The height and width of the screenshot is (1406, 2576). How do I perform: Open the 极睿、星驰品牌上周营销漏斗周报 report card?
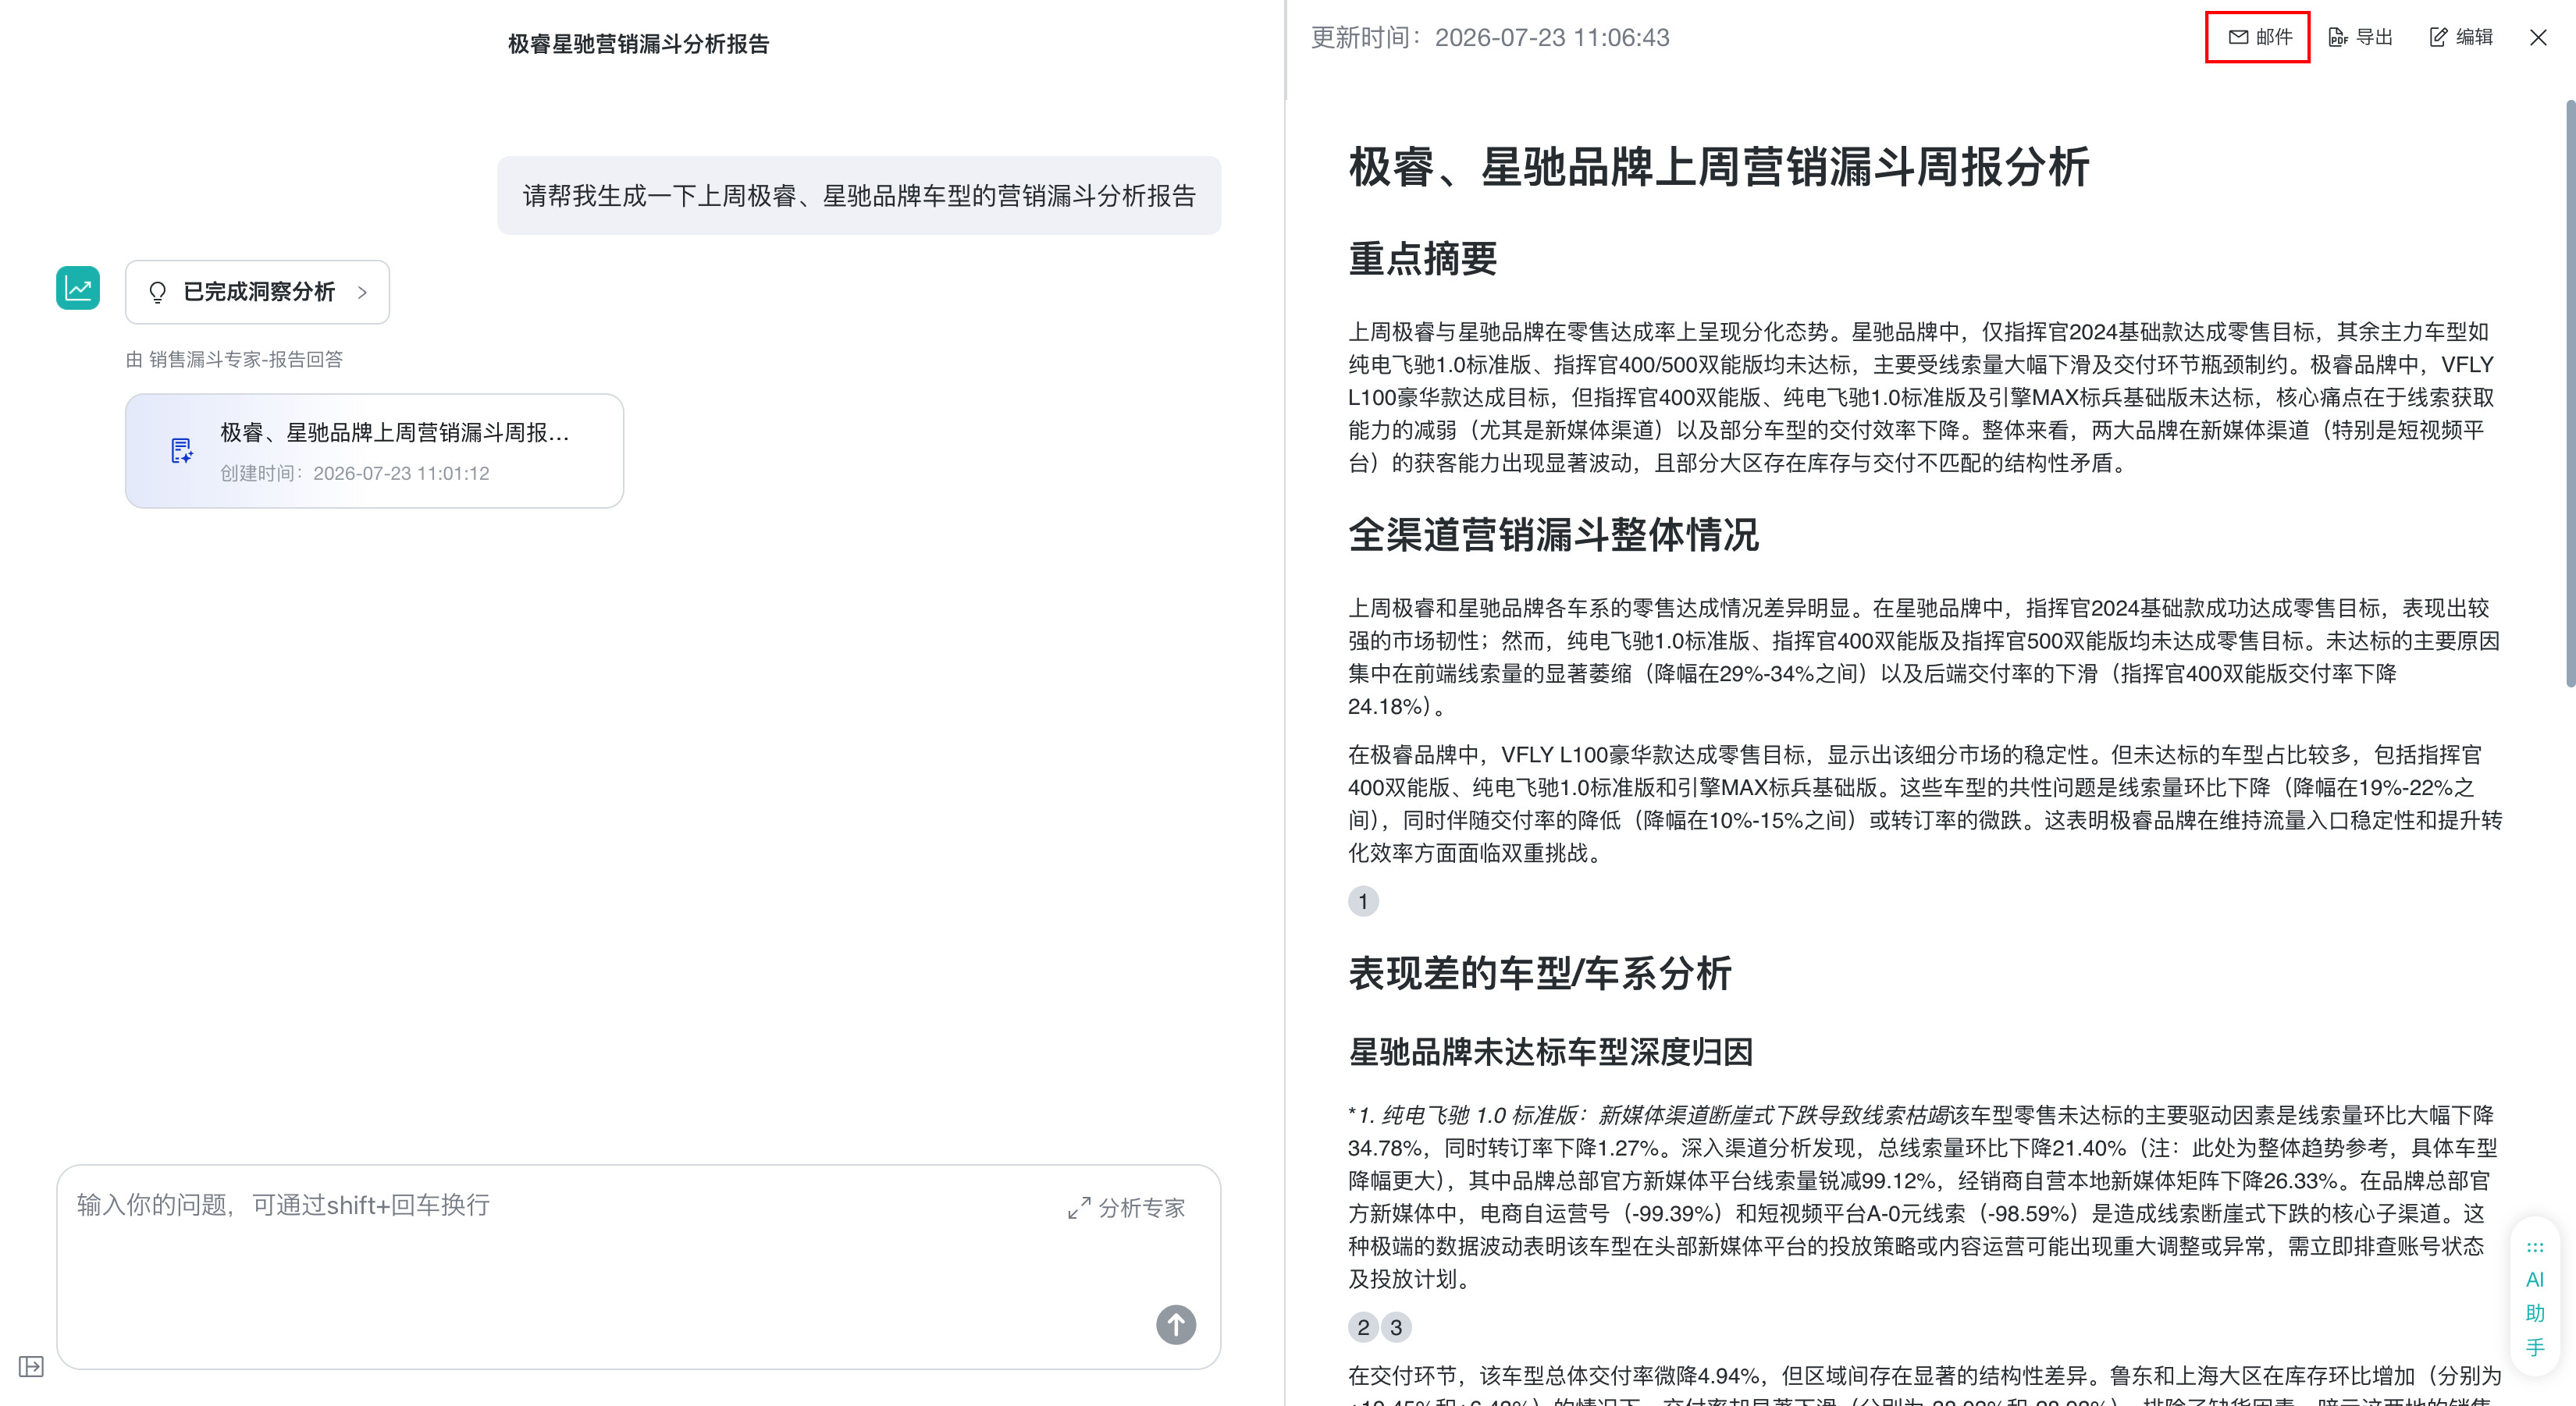click(x=374, y=451)
